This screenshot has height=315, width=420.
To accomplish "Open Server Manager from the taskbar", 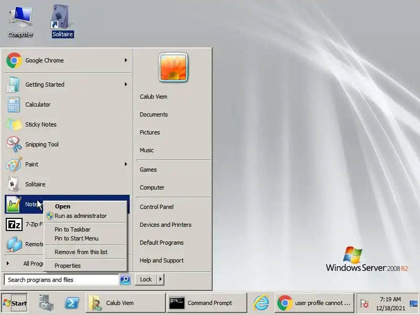I will [46, 303].
